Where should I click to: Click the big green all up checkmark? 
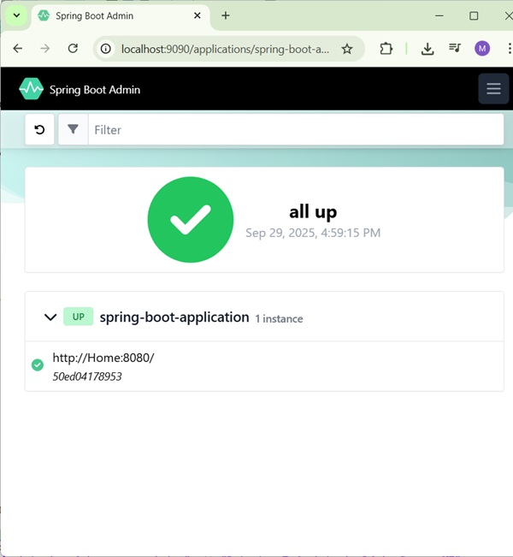pos(191,220)
